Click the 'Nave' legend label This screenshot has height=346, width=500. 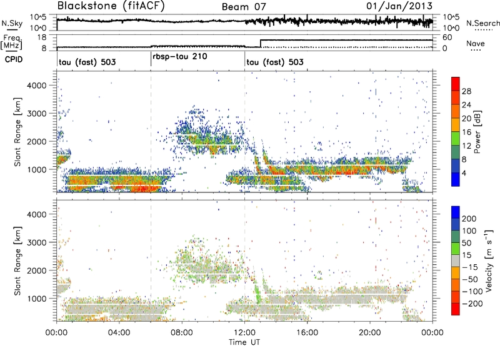tap(476, 43)
